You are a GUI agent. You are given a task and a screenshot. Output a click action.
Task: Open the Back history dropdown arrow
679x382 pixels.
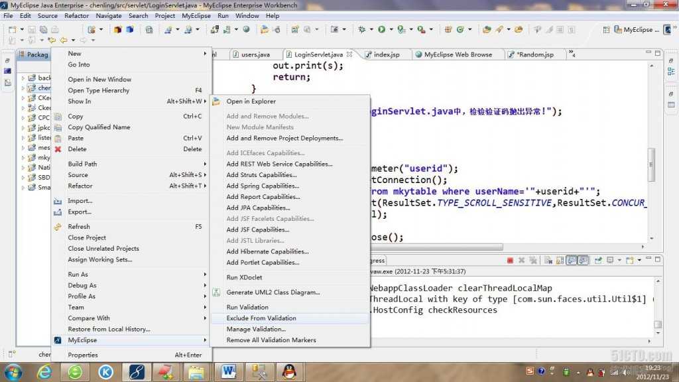pos(73,40)
